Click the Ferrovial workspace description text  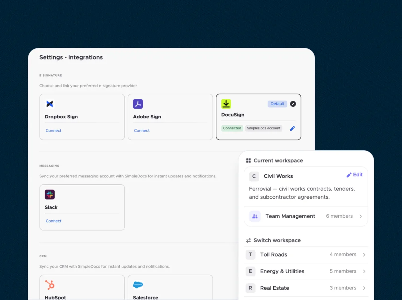point(302,193)
